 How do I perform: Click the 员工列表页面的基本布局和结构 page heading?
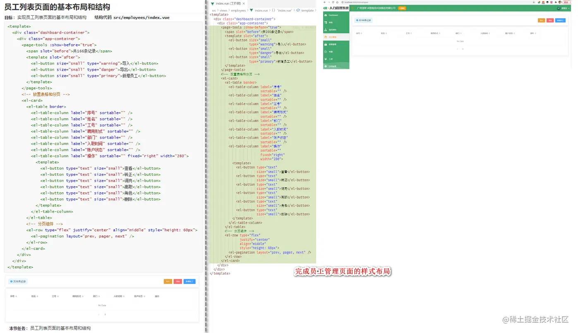click(x=57, y=7)
